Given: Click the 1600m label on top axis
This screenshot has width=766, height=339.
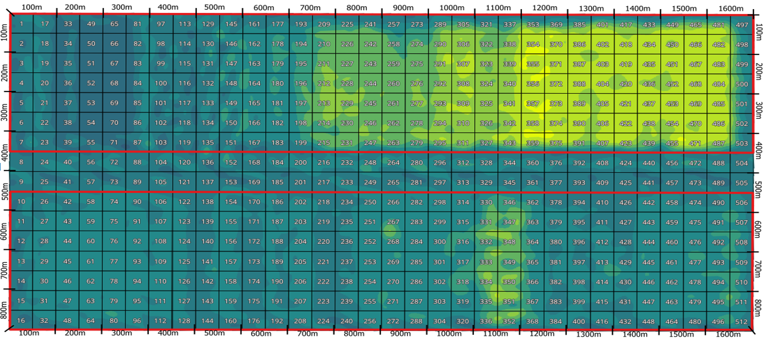Looking at the screenshot, I should (x=731, y=8).
